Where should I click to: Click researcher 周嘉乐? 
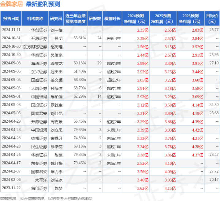[x=56, y=122]
